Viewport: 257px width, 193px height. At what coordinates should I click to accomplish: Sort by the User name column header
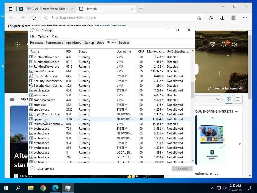click(125, 51)
